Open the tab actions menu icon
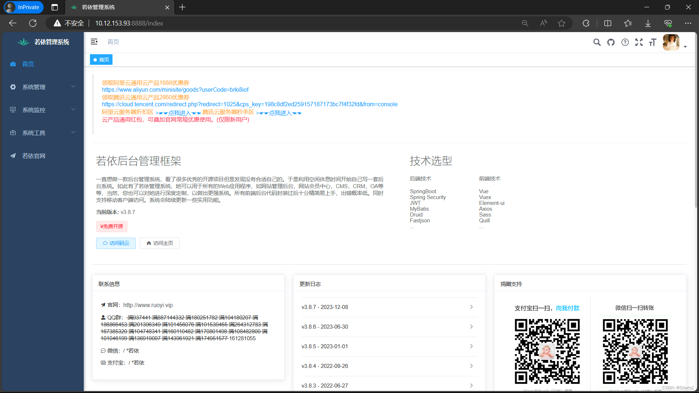699x393 pixels. click(55, 7)
